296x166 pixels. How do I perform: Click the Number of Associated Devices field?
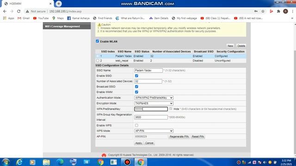(x=148, y=81)
